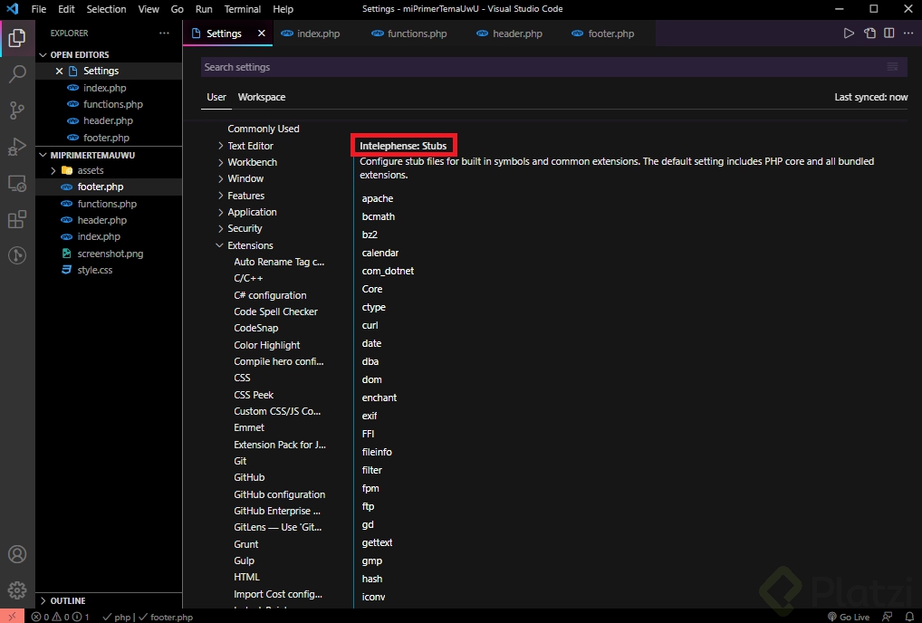Collapse the MIPRIMERTEMAUWU folder section
This screenshot has height=623, width=922.
click(43, 155)
